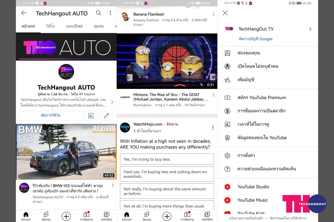Screen dimensions: 334x222
Task: Tap the Home tab in middle screen's bottom bar
Action: click(x=127, y=216)
